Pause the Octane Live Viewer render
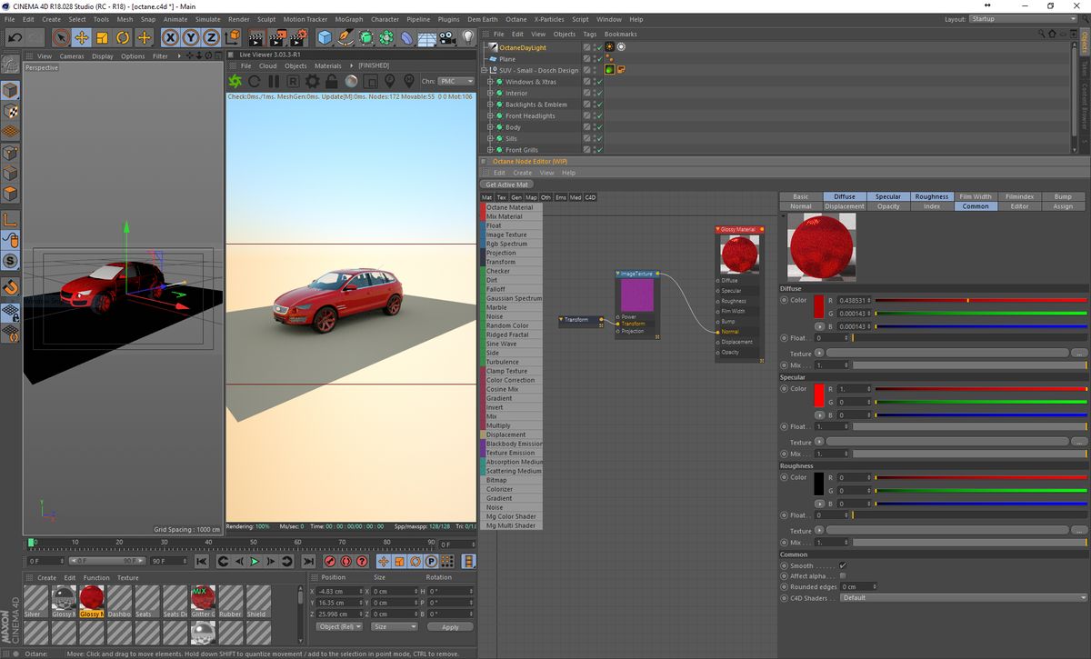1091x659 pixels. coord(274,80)
